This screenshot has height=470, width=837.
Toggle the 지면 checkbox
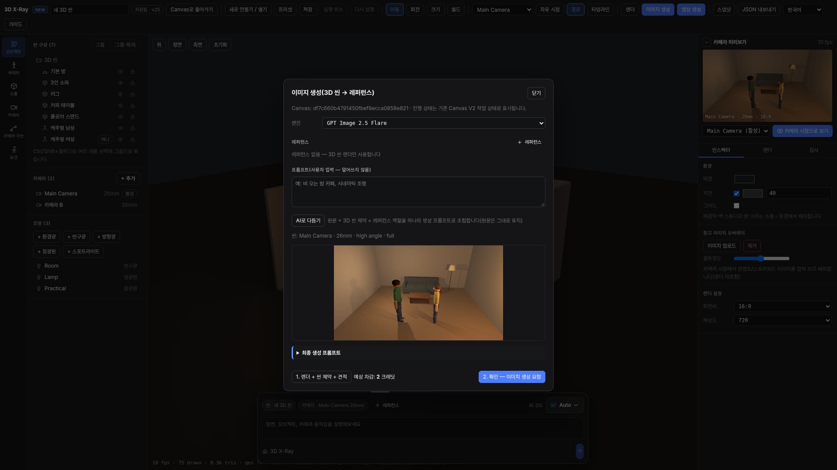pos(736,193)
